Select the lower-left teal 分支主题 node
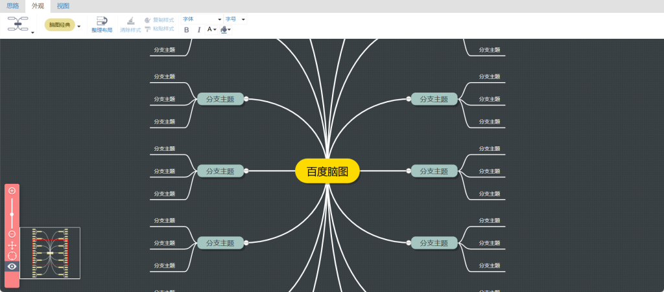 tap(220, 243)
